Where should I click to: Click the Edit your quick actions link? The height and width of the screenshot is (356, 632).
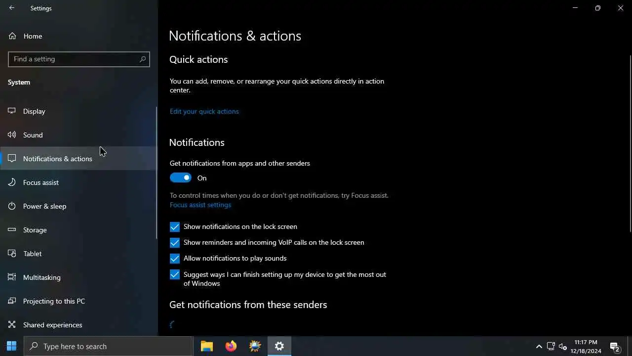pyautogui.click(x=204, y=111)
